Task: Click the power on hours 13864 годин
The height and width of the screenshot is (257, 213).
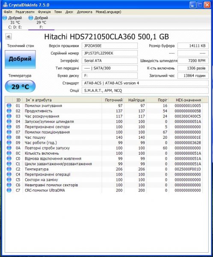Action: [x=193, y=75]
